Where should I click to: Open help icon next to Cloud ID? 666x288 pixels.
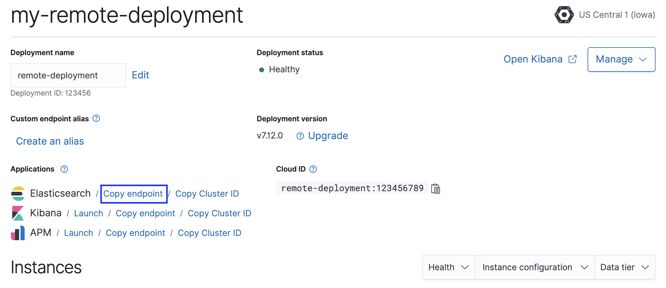313,169
